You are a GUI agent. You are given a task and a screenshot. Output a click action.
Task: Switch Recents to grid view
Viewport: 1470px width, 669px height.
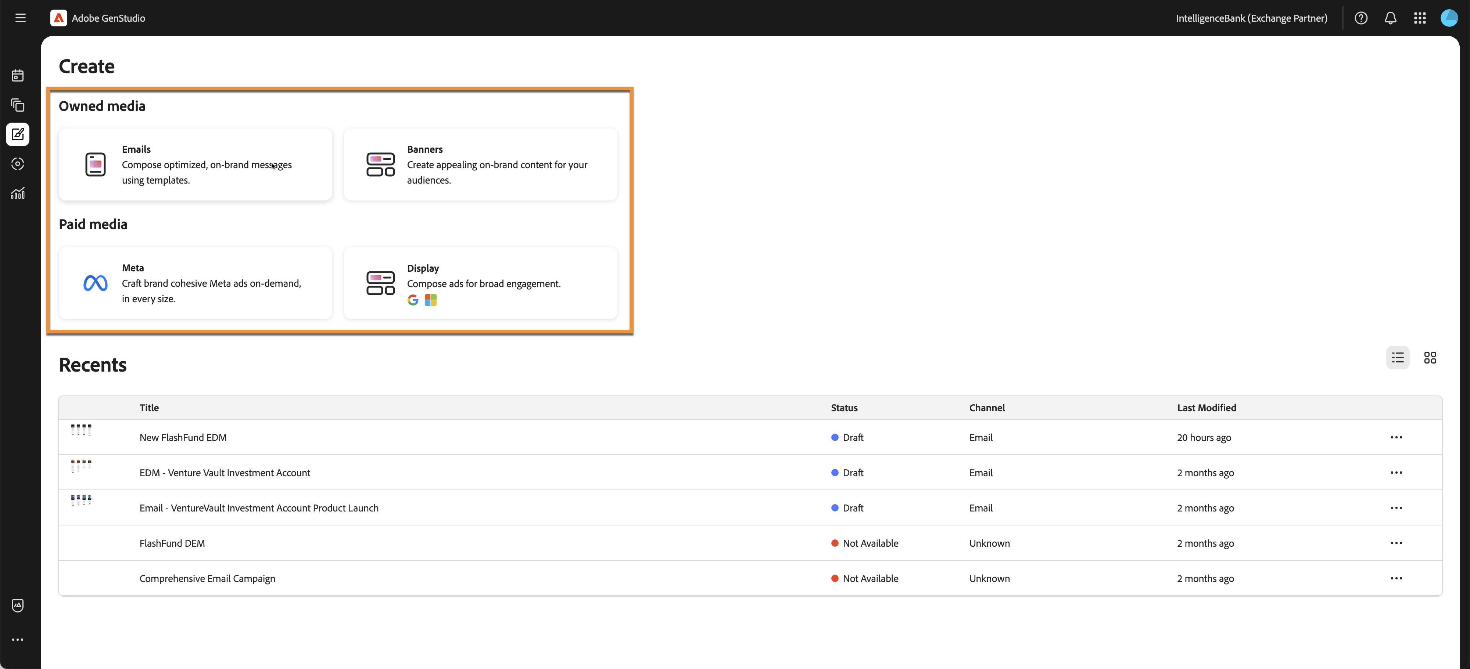click(x=1430, y=358)
